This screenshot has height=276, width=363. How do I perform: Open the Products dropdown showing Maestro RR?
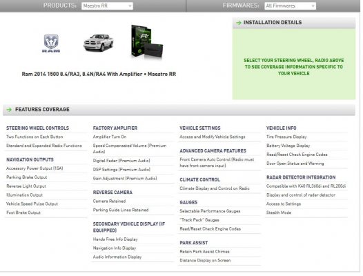107,6
